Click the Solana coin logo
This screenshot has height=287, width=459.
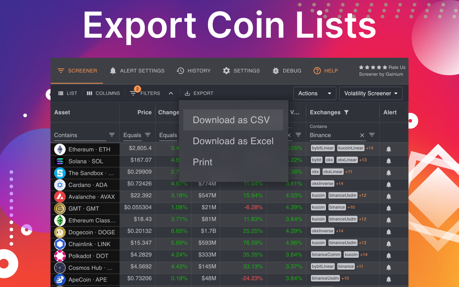[x=60, y=161]
